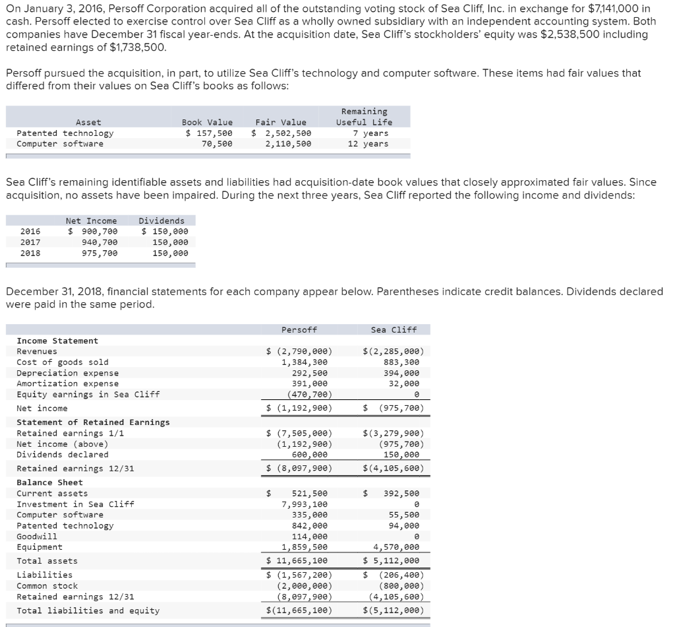Click 2016 net income $ 900,700
The height and width of the screenshot is (627, 675).
click(x=92, y=232)
